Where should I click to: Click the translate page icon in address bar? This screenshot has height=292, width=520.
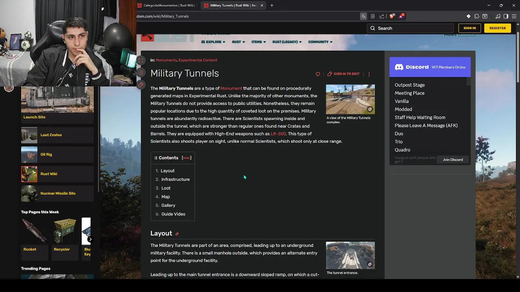tap(363, 16)
